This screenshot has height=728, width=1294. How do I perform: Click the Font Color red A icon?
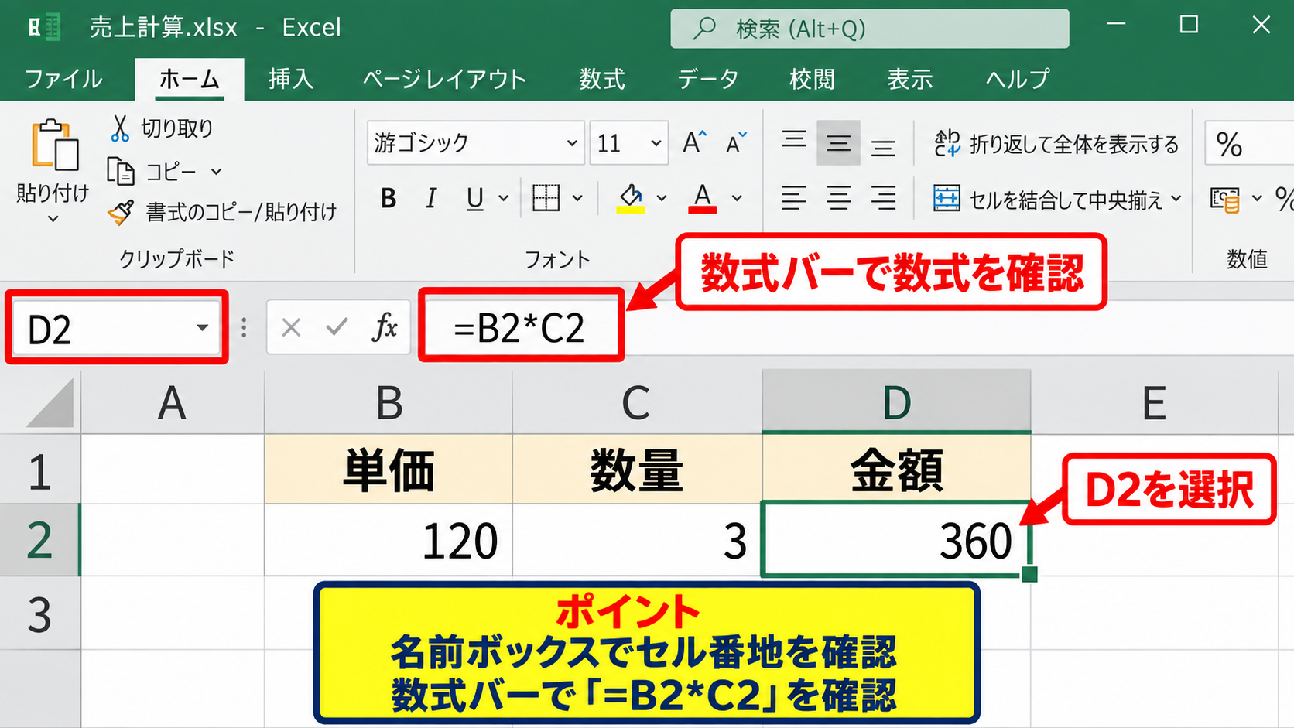pos(702,198)
